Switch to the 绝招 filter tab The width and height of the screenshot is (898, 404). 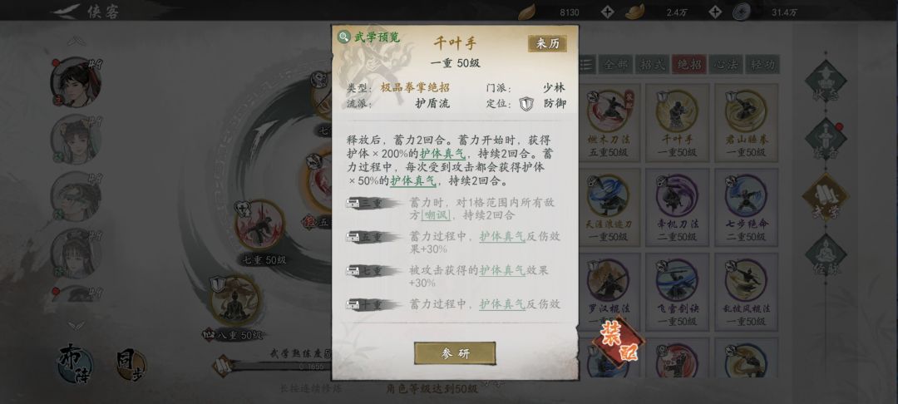coord(689,65)
